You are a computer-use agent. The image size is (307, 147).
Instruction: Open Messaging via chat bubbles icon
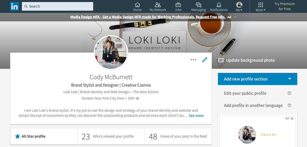(x=199, y=5)
